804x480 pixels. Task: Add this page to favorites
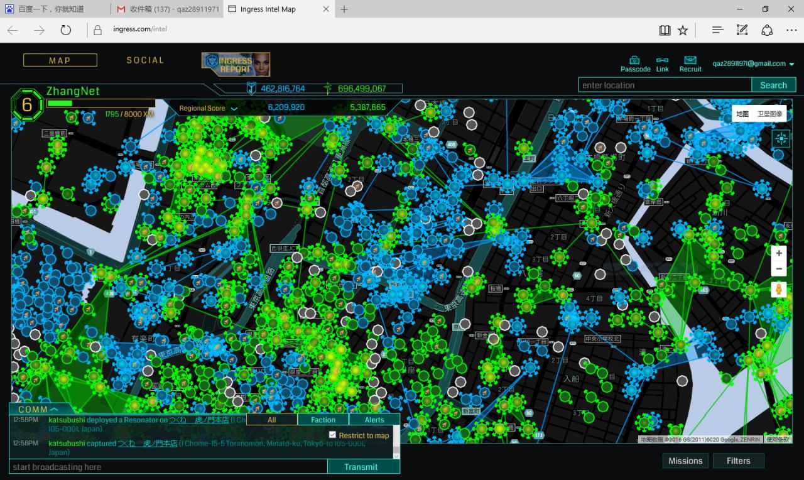coord(683,30)
